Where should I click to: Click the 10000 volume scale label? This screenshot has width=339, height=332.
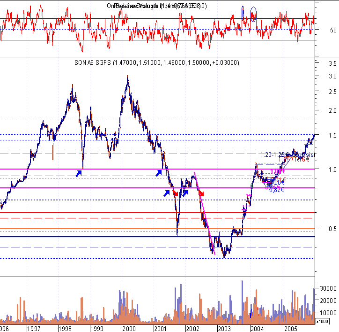point(328,313)
